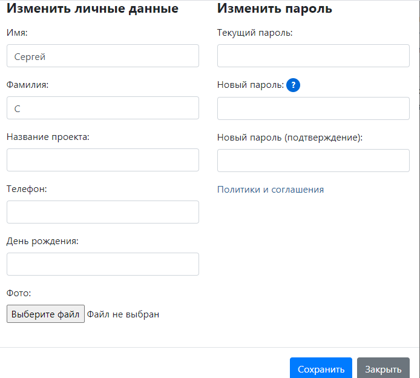
Task: Click the Изменить пароль heading
Action: 275,8
